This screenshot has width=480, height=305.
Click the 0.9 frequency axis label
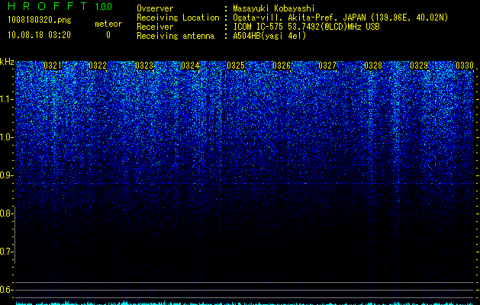click(5, 175)
